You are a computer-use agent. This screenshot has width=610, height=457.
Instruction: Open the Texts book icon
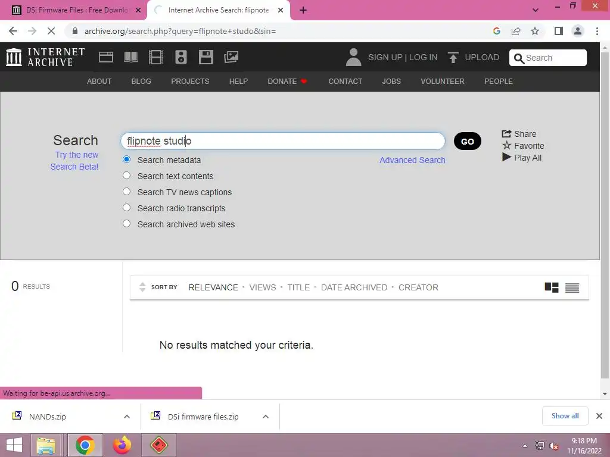130,57
